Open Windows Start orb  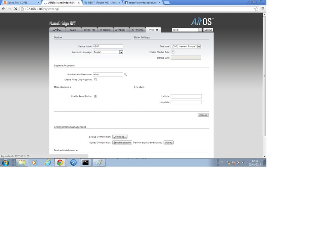coord(5,163)
